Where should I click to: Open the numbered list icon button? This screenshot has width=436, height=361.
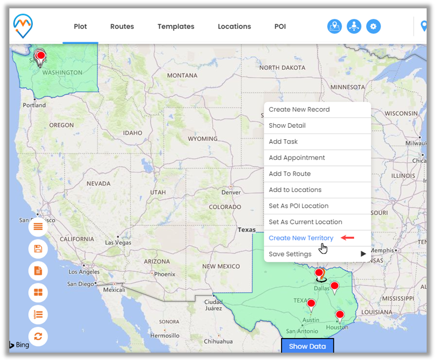[38, 315]
